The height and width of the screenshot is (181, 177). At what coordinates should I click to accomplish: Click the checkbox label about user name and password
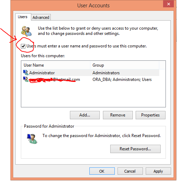tap(87, 46)
